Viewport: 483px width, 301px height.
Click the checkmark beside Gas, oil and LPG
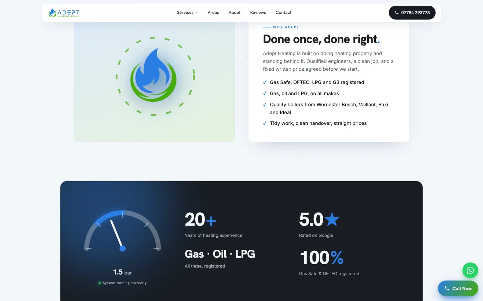pos(265,93)
